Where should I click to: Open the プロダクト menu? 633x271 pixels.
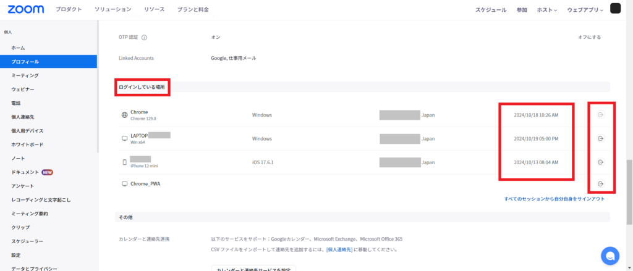pyautogui.click(x=68, y=10)
